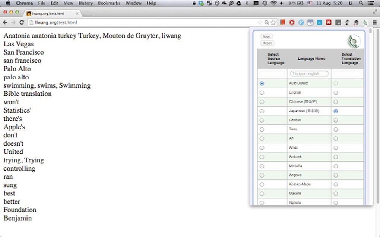Image resolution: width=380 pixels, height=237 pixels.
Task: Click the 'Li' user name in menu bar
Action: 351,3
